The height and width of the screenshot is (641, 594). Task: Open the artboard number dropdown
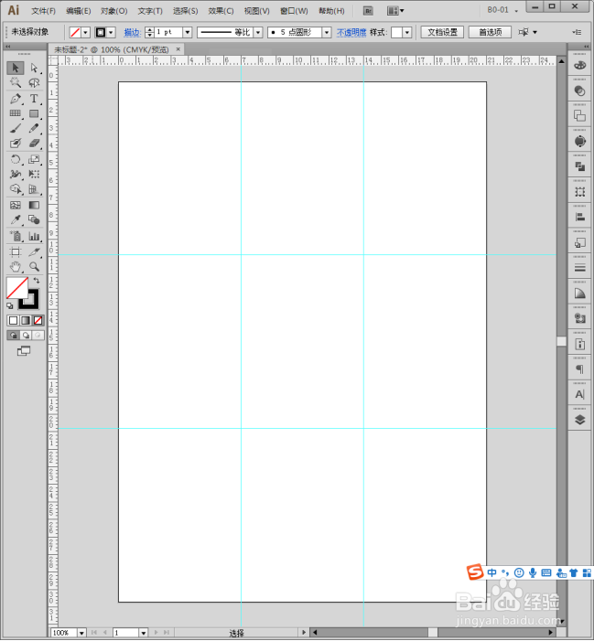143,633
